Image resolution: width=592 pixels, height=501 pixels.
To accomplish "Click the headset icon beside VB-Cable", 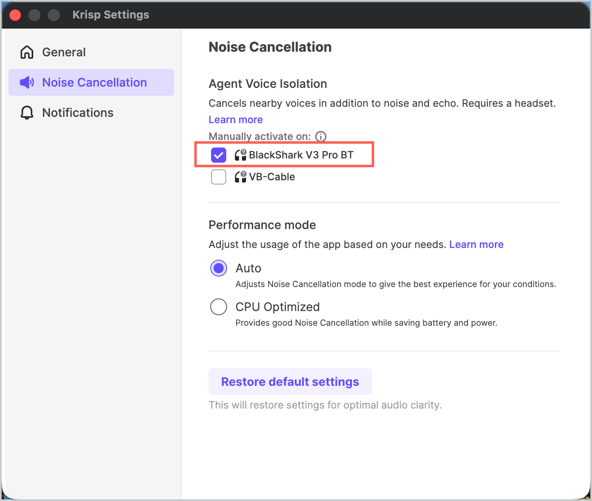I will click(x=240, y=177).
